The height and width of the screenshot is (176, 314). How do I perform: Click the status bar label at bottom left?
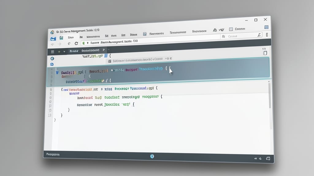53,154
